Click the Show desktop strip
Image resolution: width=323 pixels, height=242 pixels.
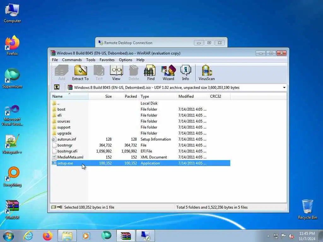click(321, 236)
